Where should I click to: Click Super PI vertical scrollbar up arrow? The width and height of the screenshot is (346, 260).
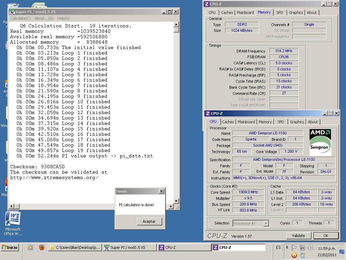click(176, 24)
